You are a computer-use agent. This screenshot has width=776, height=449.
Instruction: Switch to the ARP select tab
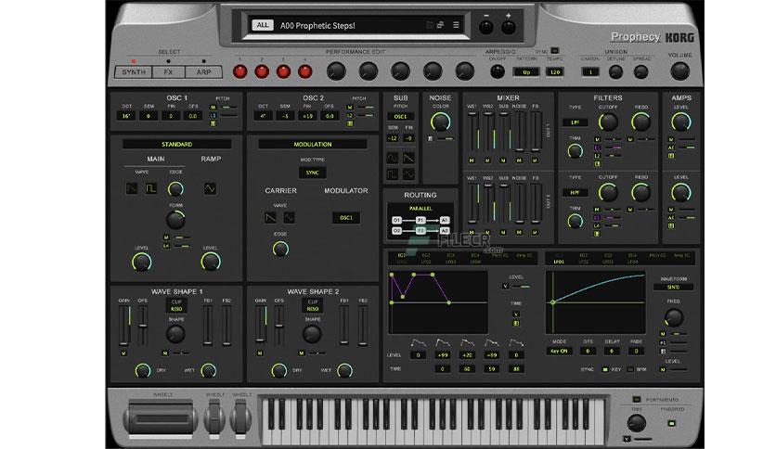coord(203,72)
